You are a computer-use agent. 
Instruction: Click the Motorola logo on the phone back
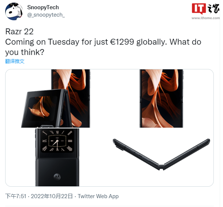coord(57,177)
